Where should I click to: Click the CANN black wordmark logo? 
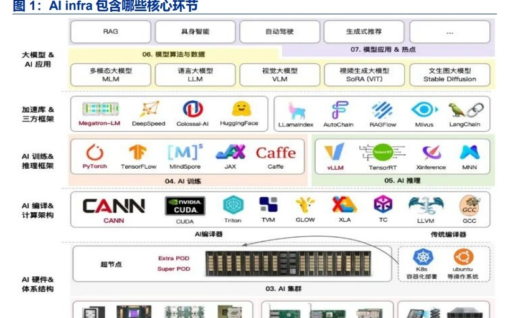[113, 206]
